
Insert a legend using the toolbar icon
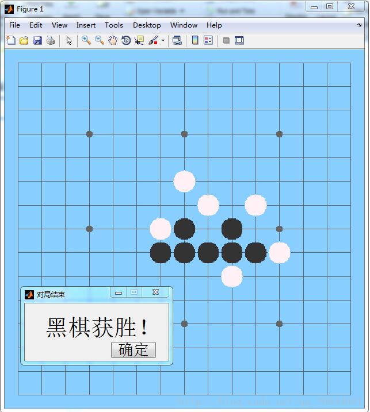(x=208, y=40)
